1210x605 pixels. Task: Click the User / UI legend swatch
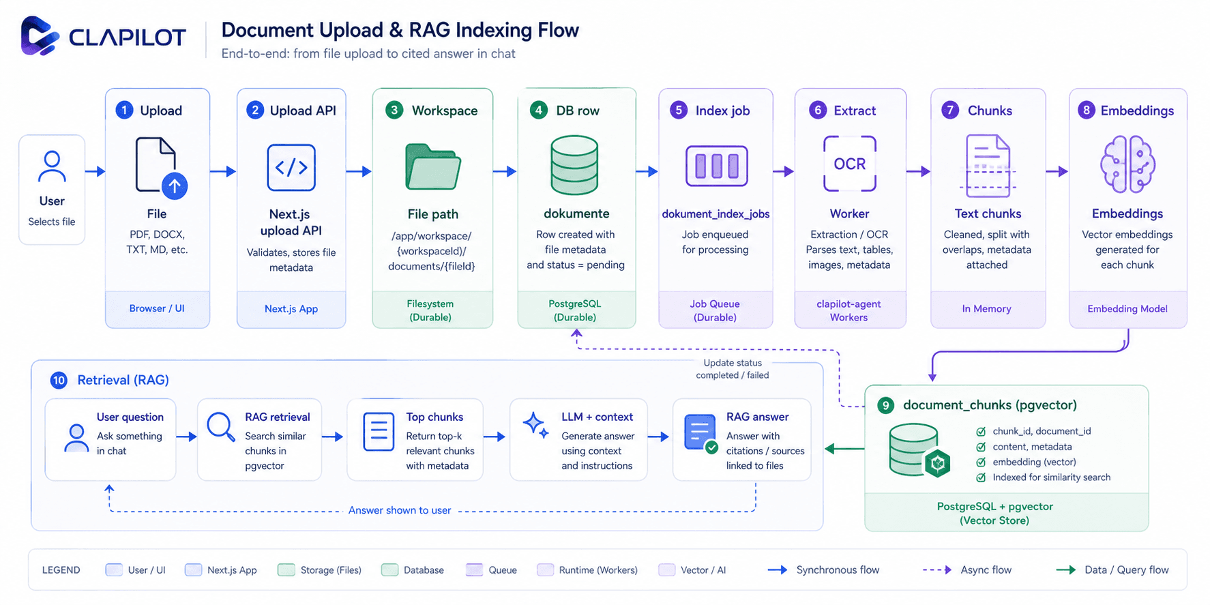coord(114,570)
